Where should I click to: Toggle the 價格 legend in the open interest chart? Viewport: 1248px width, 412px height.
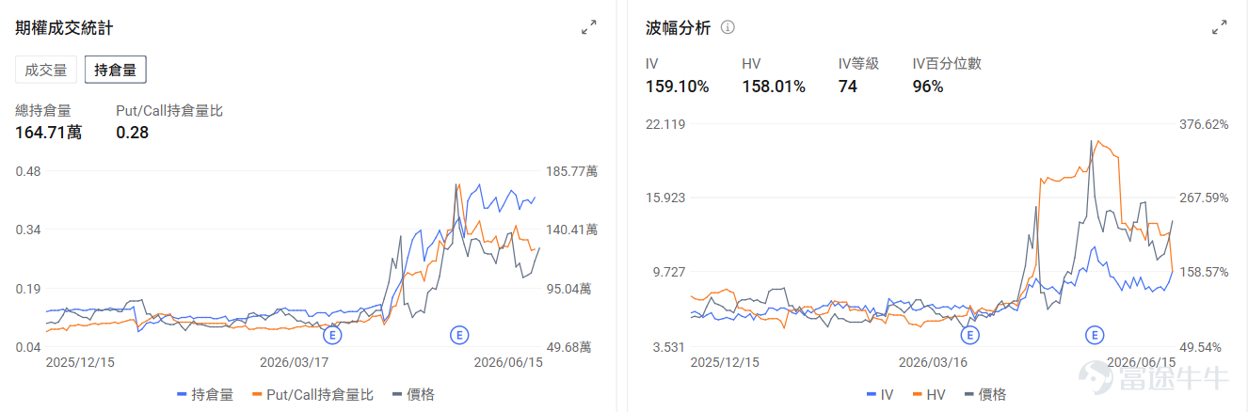tap(413, 394)
